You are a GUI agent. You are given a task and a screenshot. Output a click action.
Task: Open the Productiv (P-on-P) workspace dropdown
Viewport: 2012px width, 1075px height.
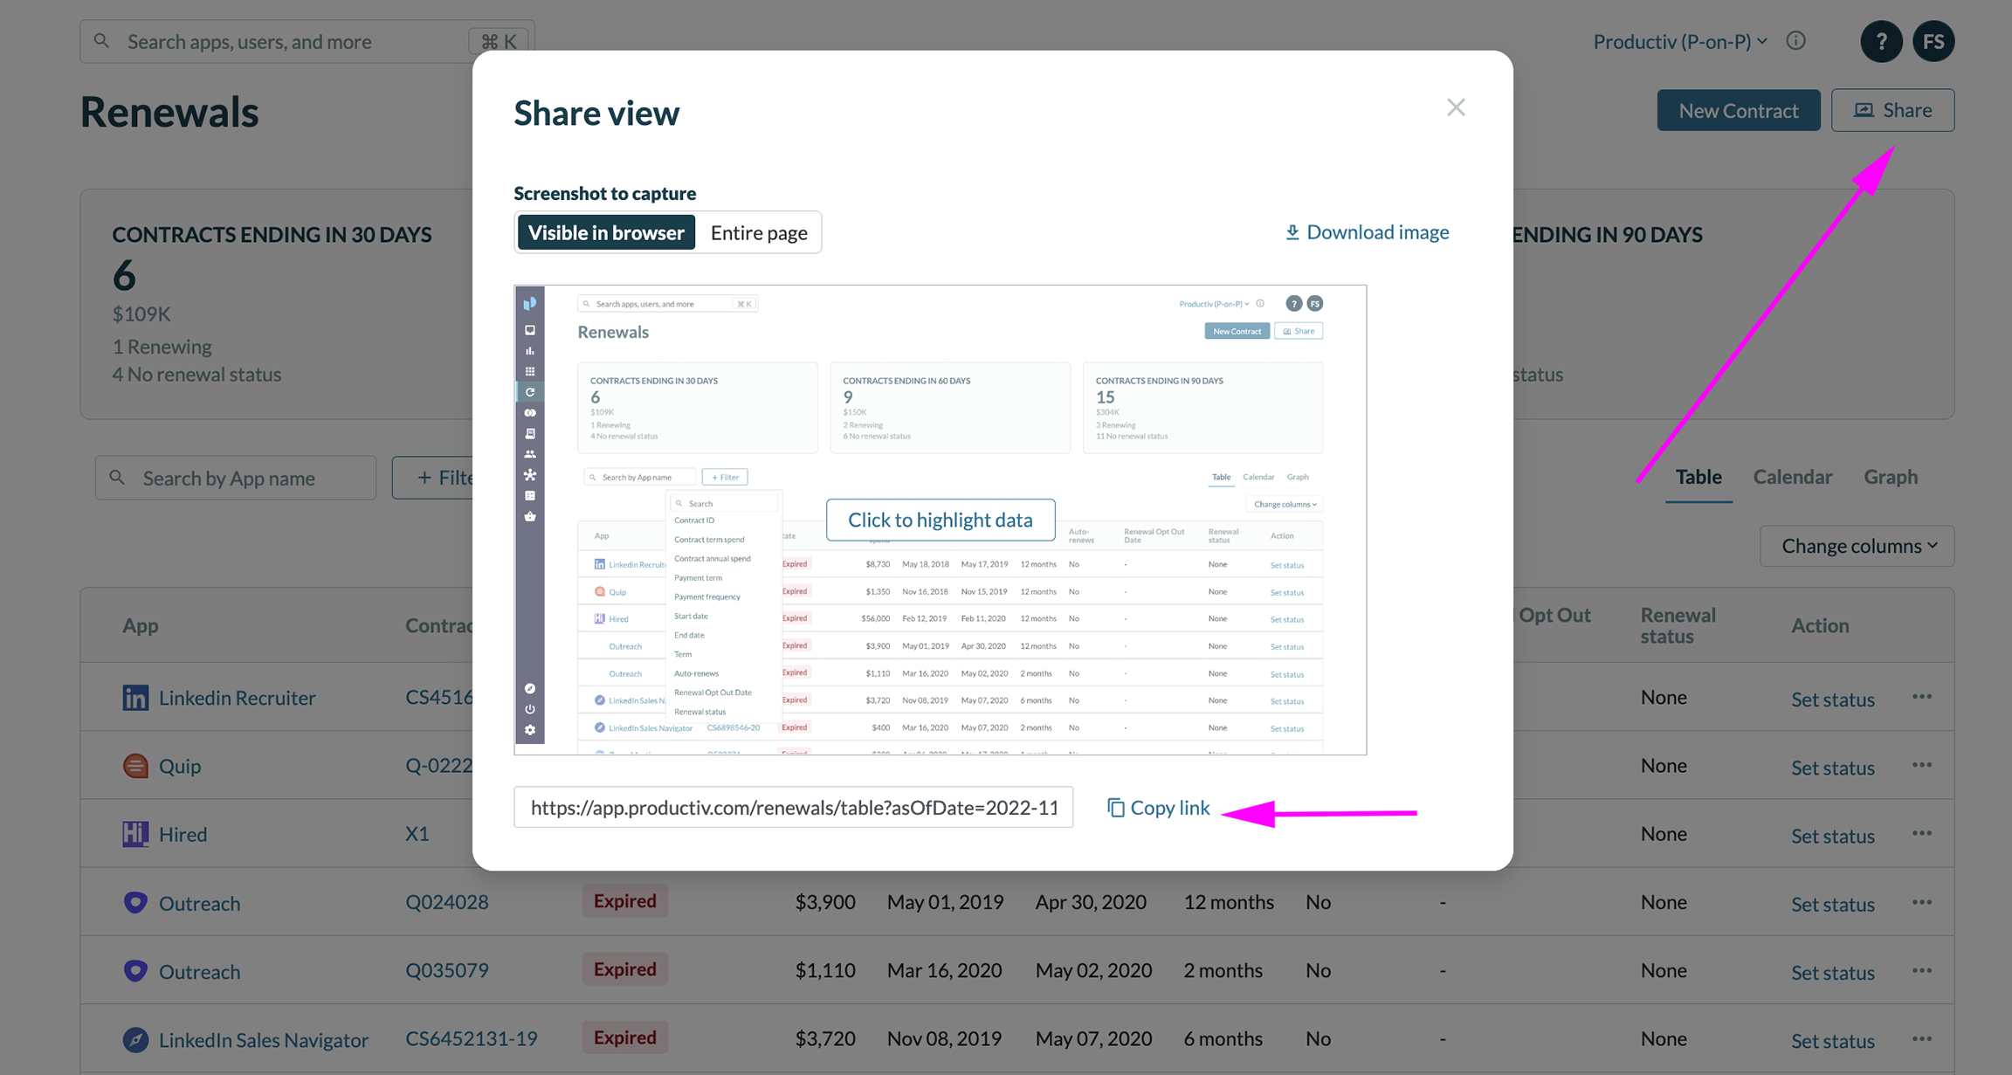pyautogui.click(x=1678, y=40)
